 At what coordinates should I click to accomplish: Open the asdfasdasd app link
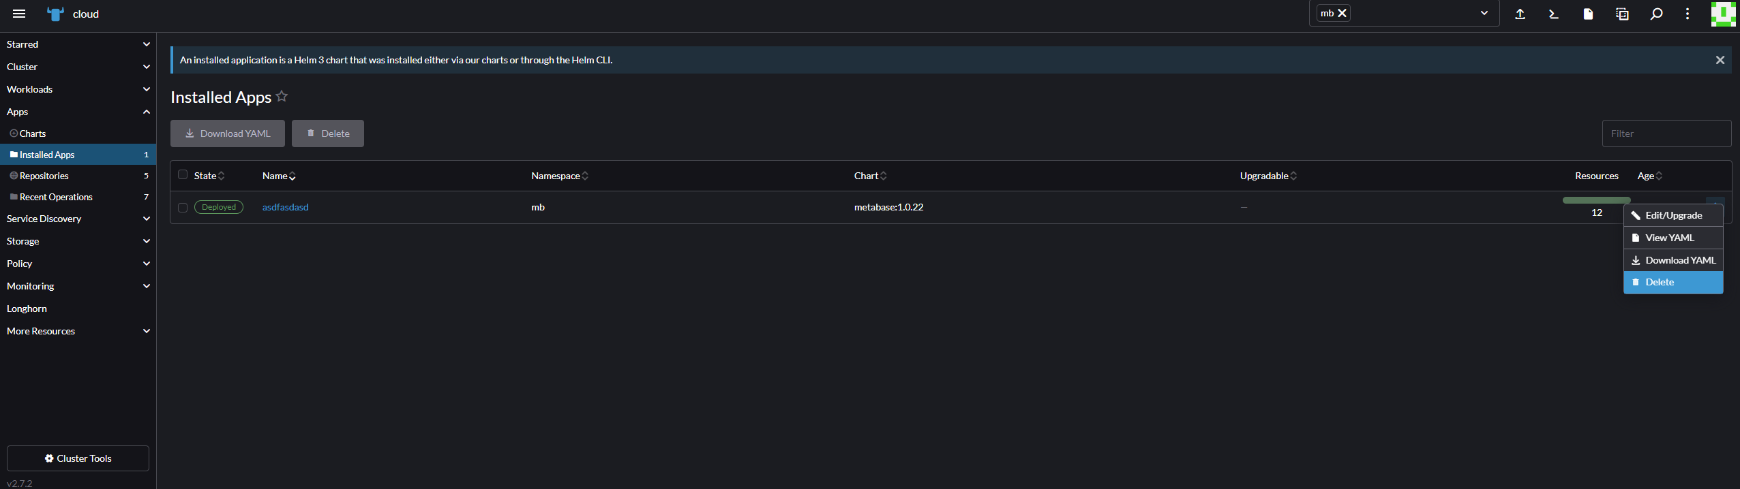point(285,207)
